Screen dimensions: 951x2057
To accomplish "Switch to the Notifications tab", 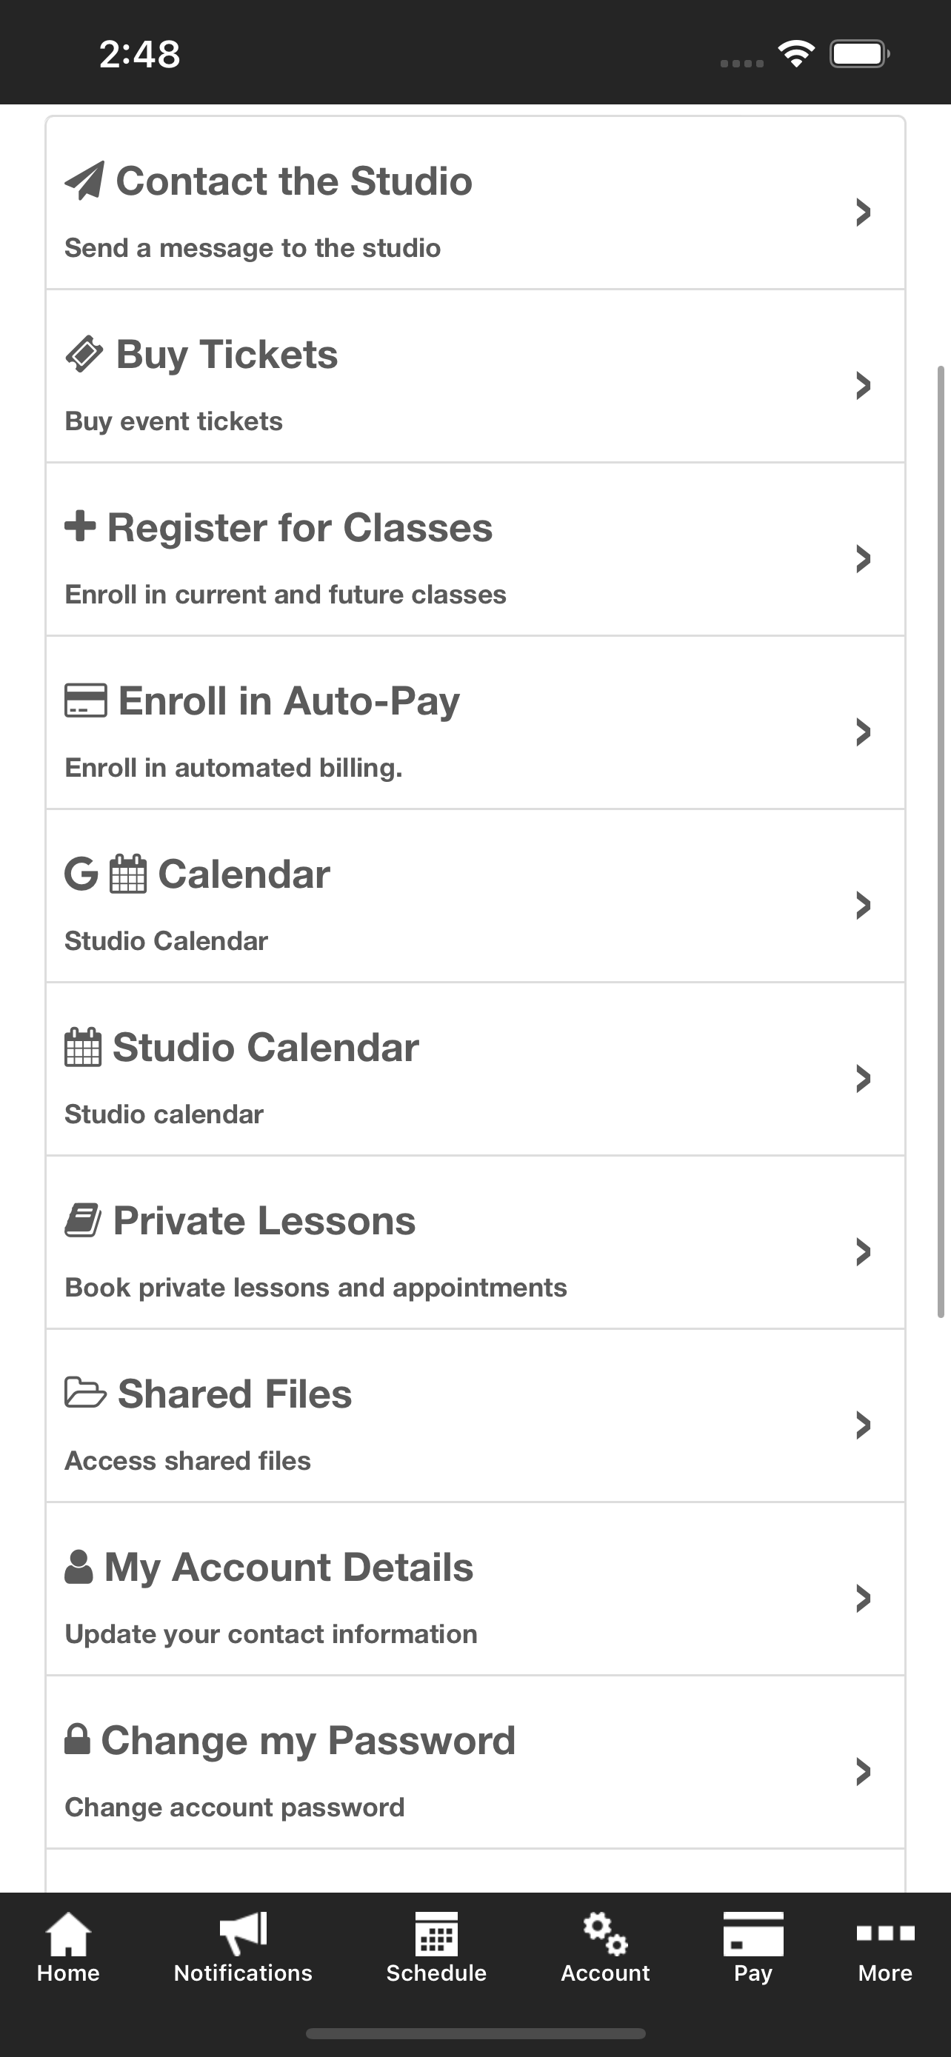I will pos(244,1948).
